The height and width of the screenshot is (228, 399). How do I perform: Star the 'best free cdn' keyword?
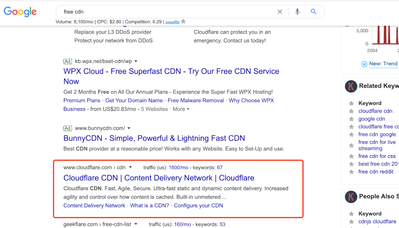coord(352,164)
